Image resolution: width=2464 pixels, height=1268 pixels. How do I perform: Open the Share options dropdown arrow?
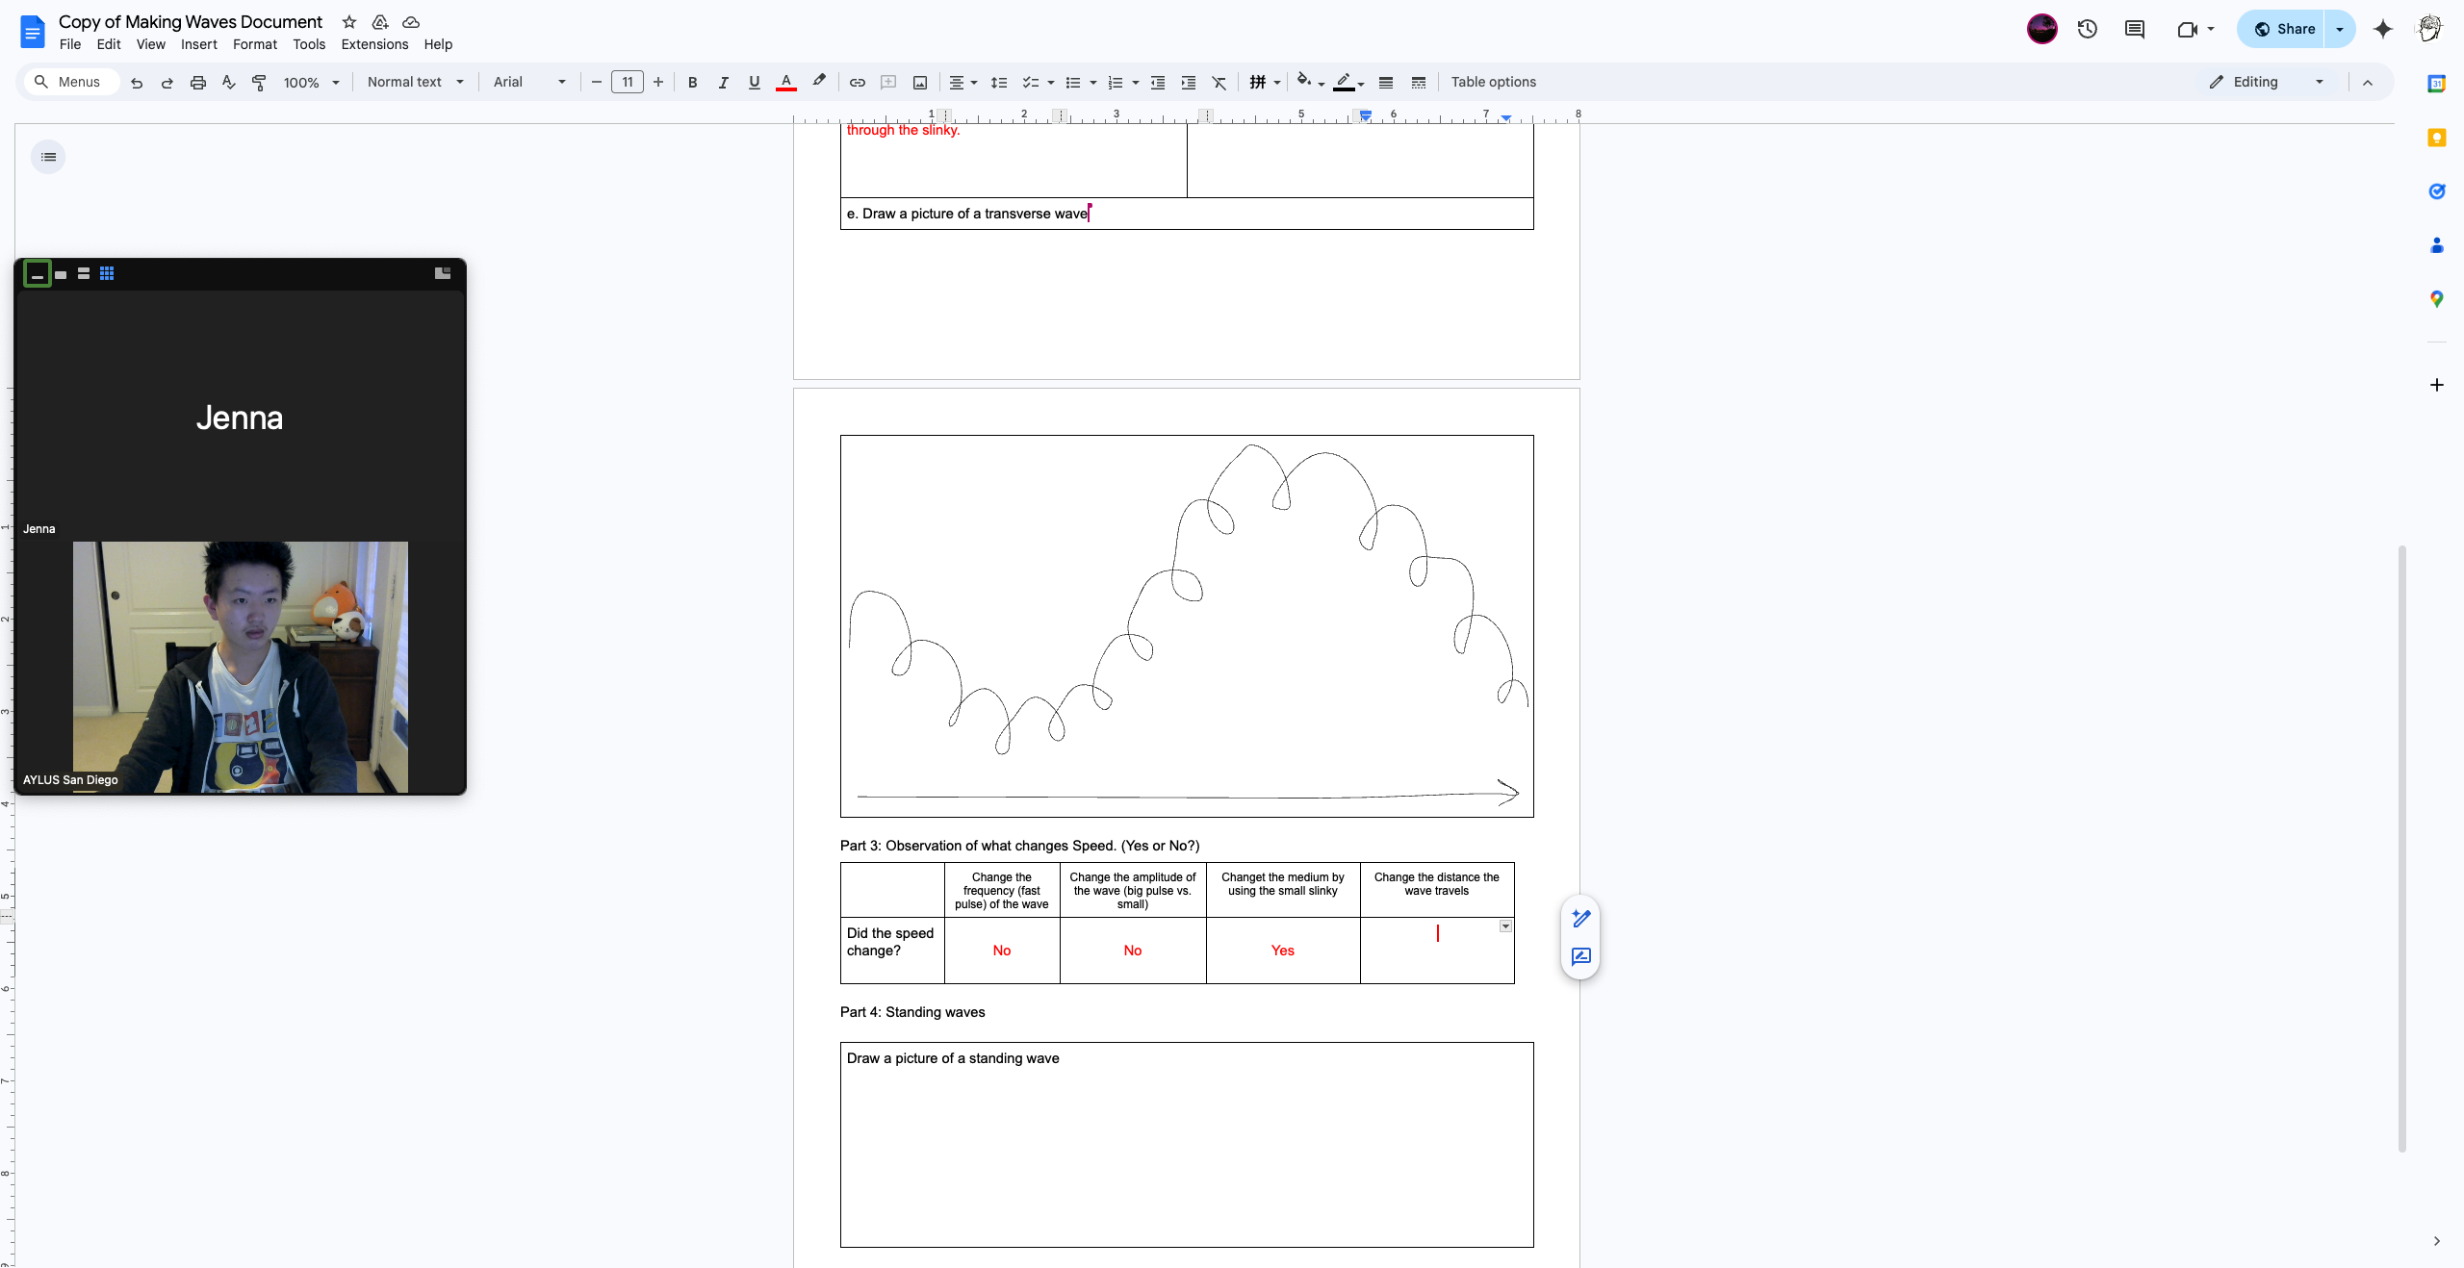click(x=2340, y=29)
